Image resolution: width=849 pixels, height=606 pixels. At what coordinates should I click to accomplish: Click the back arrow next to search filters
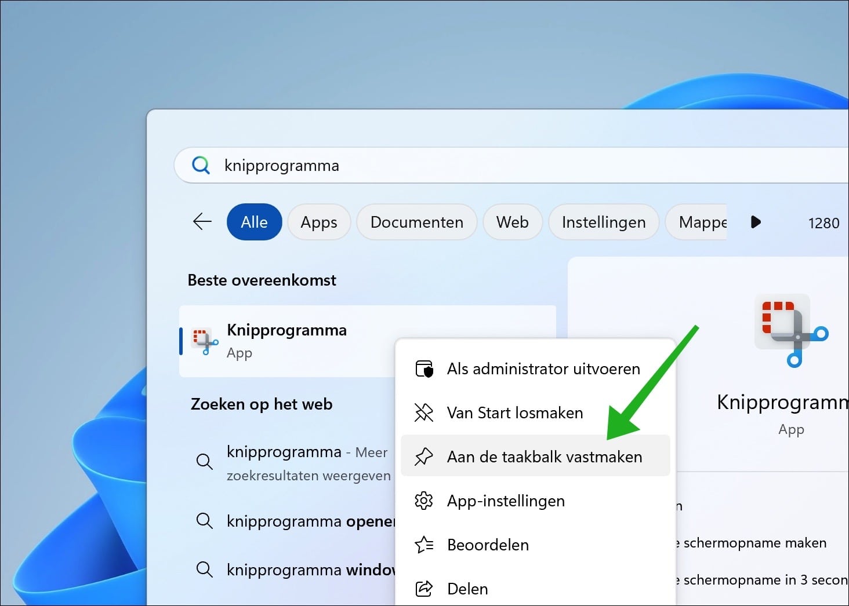pyautogui.click(x=201, y=222)
